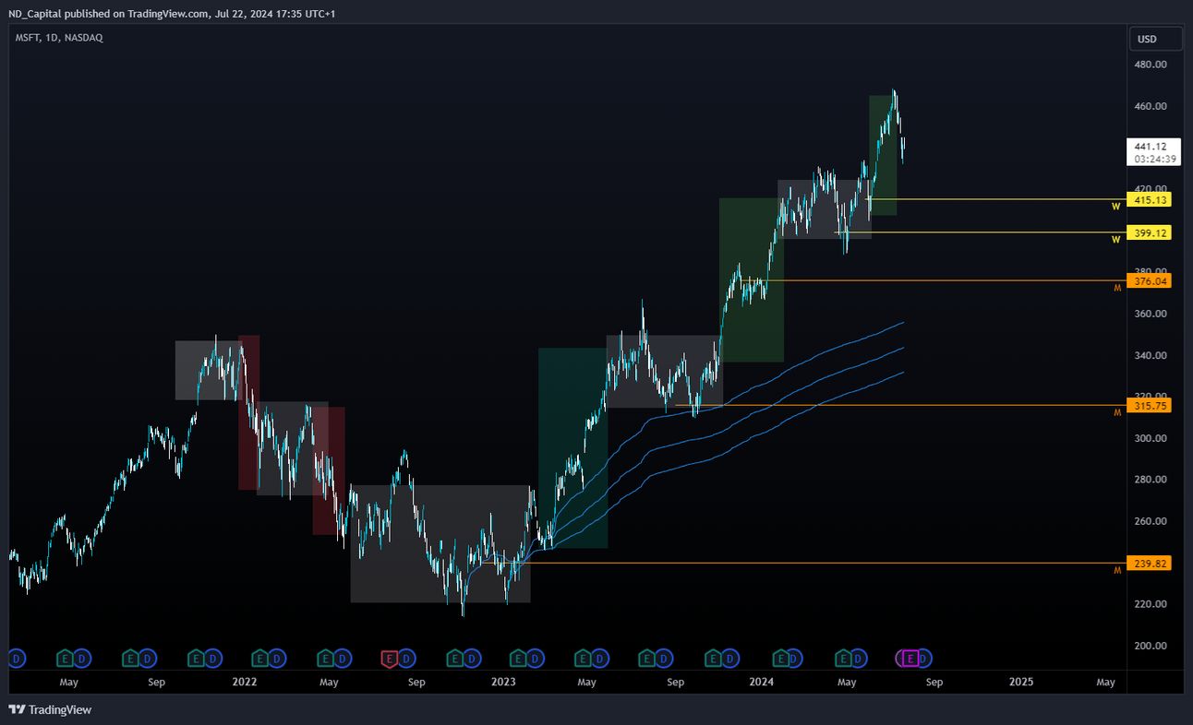
Task: Click the dividend icon above 2023 label
Action: 536,658
